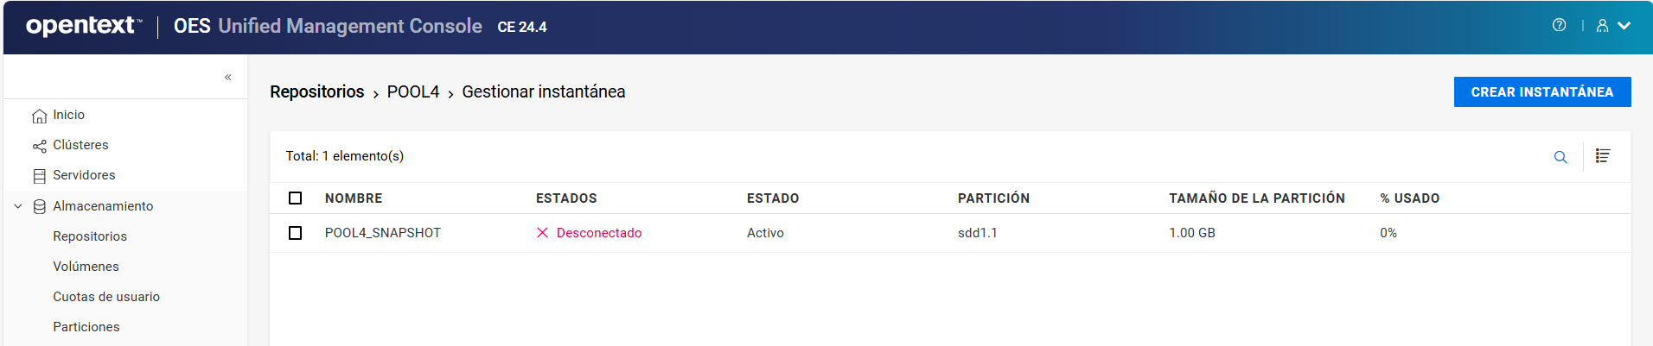Image resolution: width=1653 pixels, height=346 pixels.
Task: Open Particiones in the sidebar
Action: click(x=86, y=327)
